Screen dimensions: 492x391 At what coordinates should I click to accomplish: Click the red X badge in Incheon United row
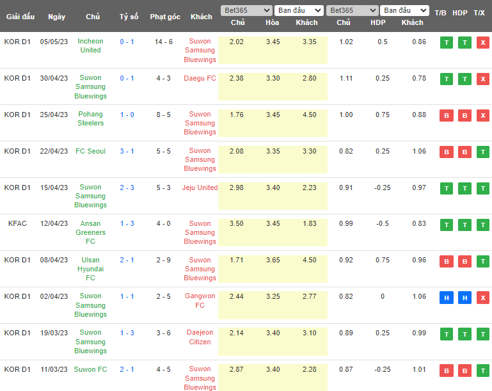482,43
